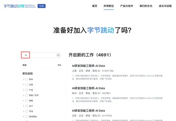Open the Shanghai AI研发效能工程师 job A120718A
Screen dimensions: 176x121
click(88, 66)
